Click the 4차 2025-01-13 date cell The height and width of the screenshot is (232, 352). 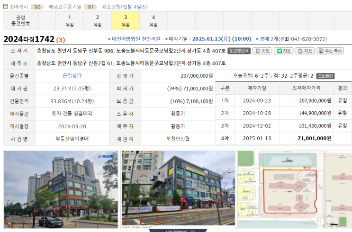click(x=257, y=138)
